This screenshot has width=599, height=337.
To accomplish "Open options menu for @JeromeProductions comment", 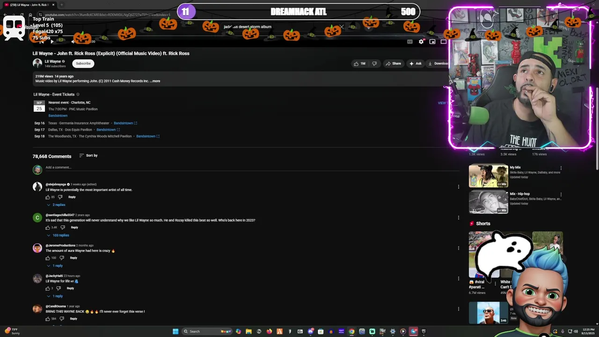I will coord(458,248).
